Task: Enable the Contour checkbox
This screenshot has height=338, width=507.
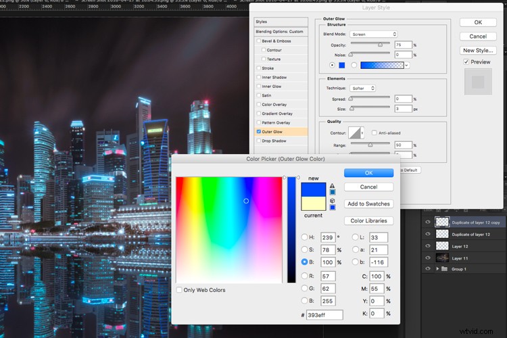Action: [264, 50]
